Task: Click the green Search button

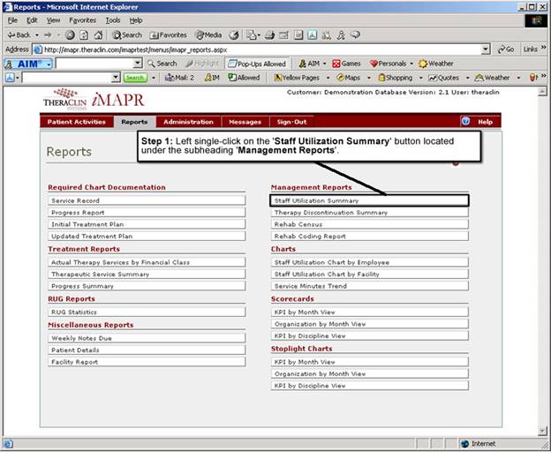Action: pos(135,78)
